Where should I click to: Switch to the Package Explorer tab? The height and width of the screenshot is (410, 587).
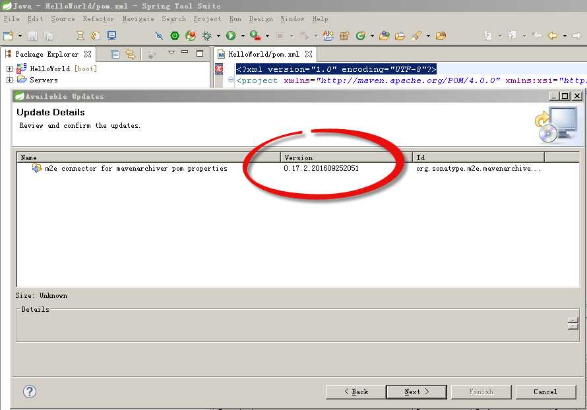click(x=47, y=54)
